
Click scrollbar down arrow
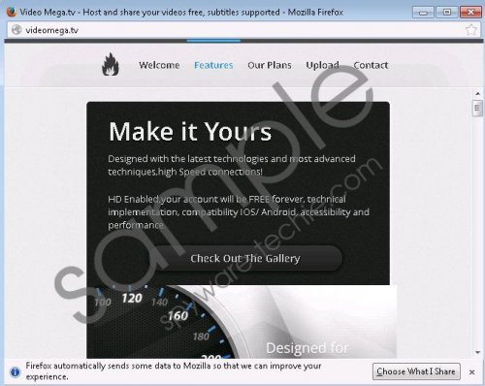click(x=477, y=352)
